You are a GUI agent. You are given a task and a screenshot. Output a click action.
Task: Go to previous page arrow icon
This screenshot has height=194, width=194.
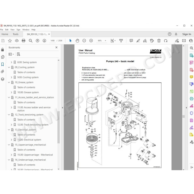coord(37,40)
